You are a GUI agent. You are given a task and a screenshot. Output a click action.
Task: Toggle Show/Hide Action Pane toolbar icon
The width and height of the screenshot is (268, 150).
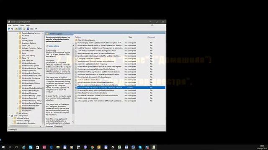31,29
